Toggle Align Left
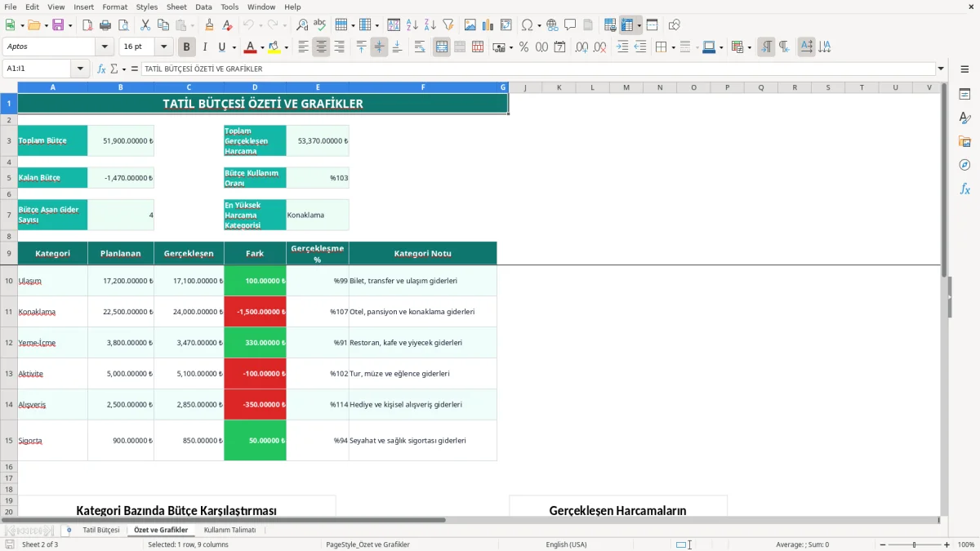Screen dimensions: 980x551 [x=303, y=47]
